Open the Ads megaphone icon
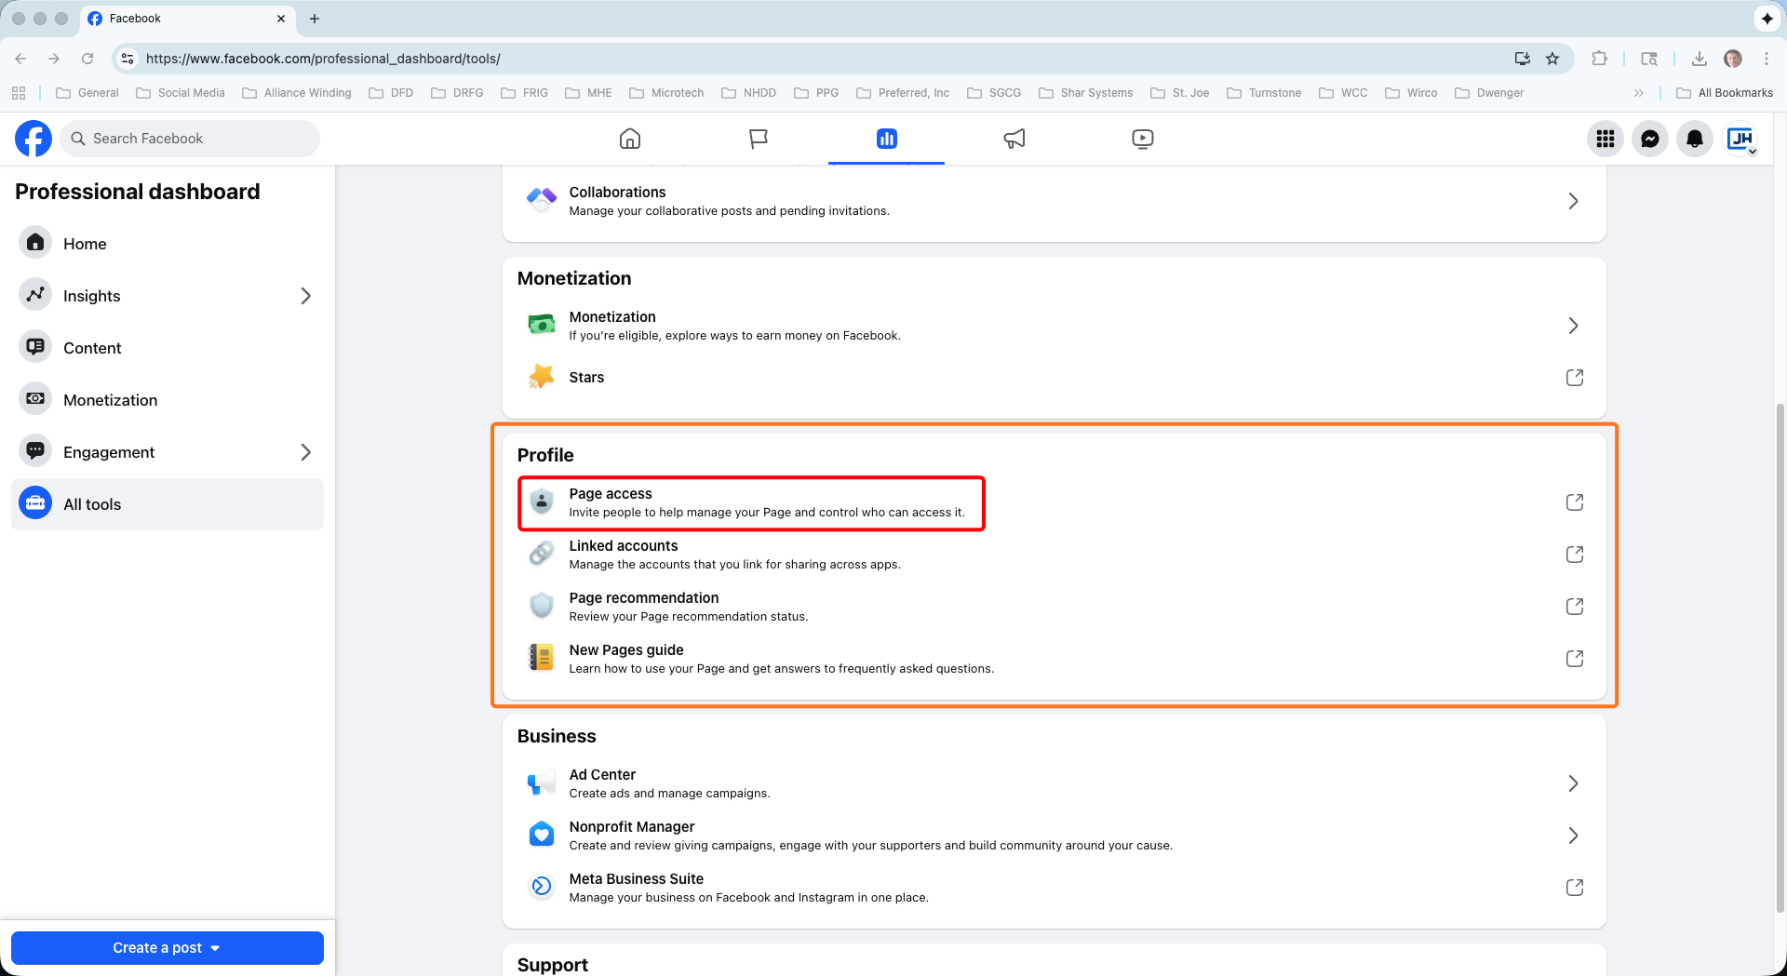This screenshot has width=1787, height=976. 1014,139
